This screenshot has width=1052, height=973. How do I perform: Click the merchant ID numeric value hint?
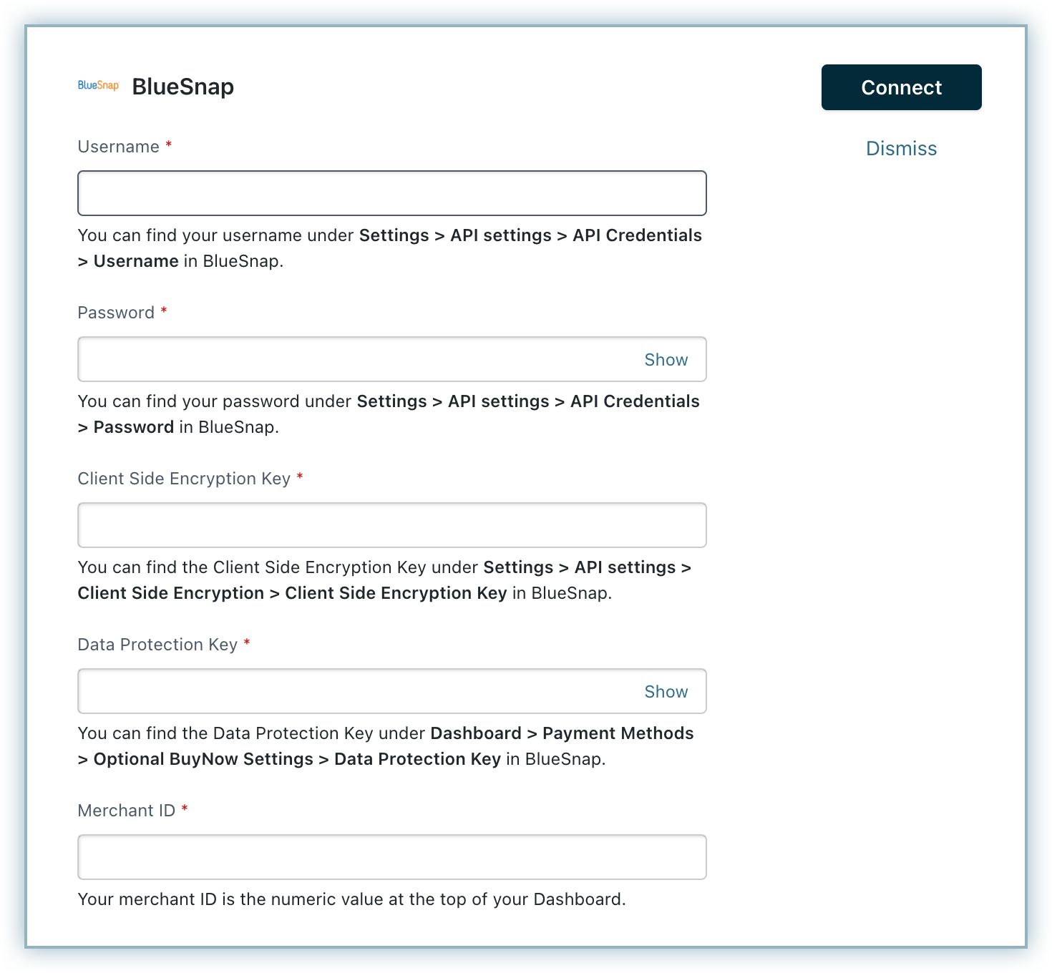pos(351,899)
